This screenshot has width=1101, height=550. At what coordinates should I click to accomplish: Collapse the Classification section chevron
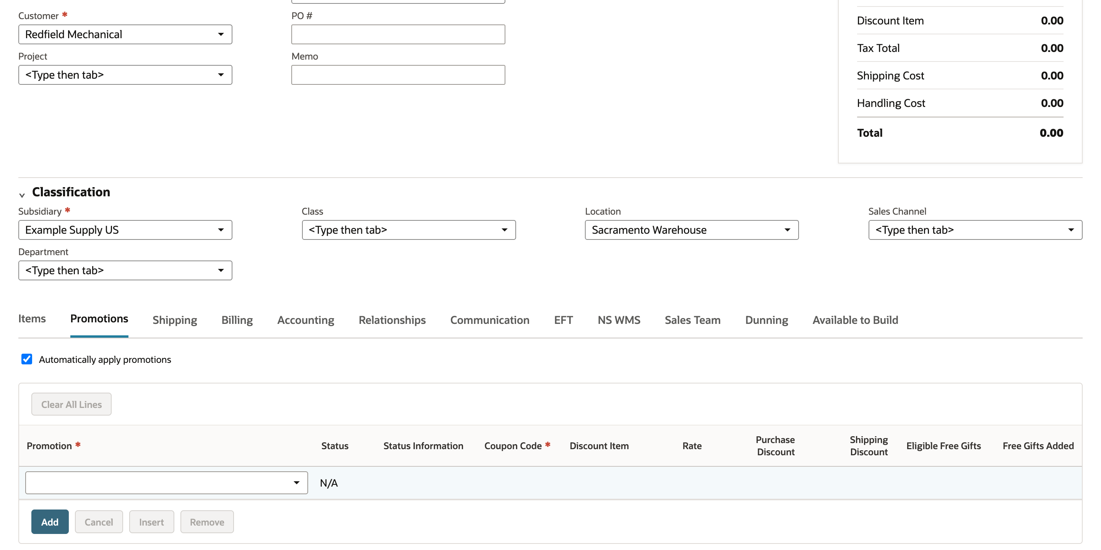22,195
